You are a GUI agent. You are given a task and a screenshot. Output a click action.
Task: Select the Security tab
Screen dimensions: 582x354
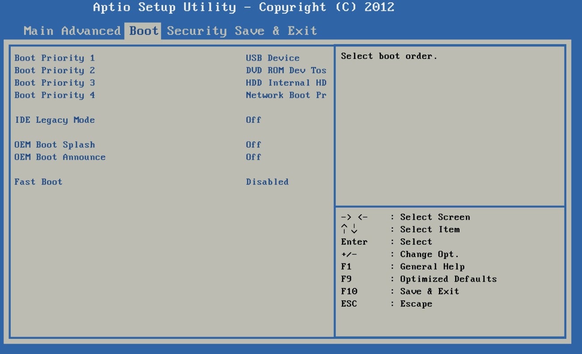[198, 31]
